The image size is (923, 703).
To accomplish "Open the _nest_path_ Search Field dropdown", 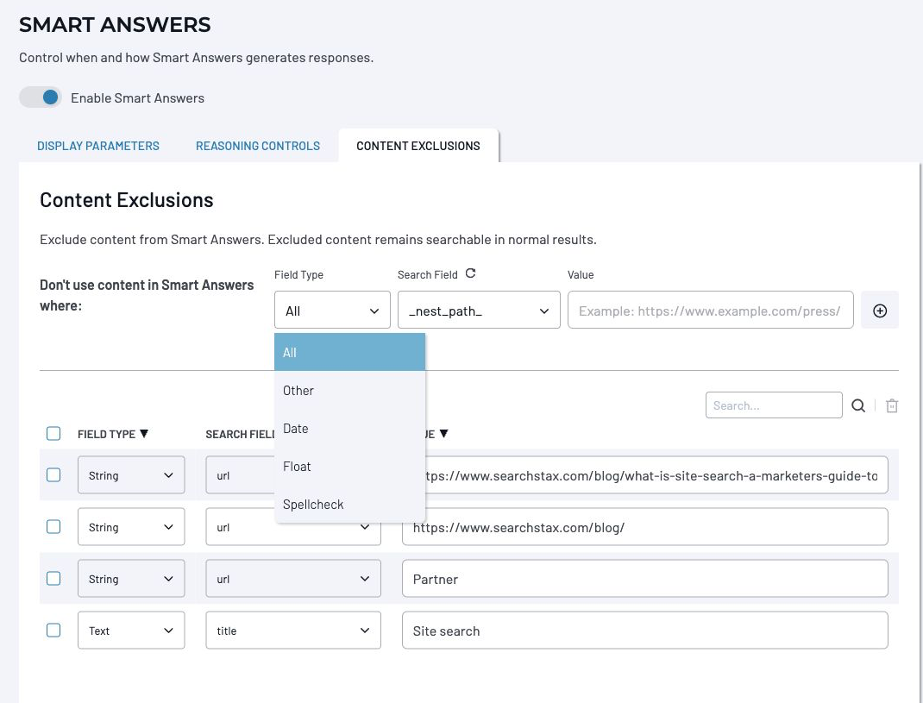I will click(479, 310).
